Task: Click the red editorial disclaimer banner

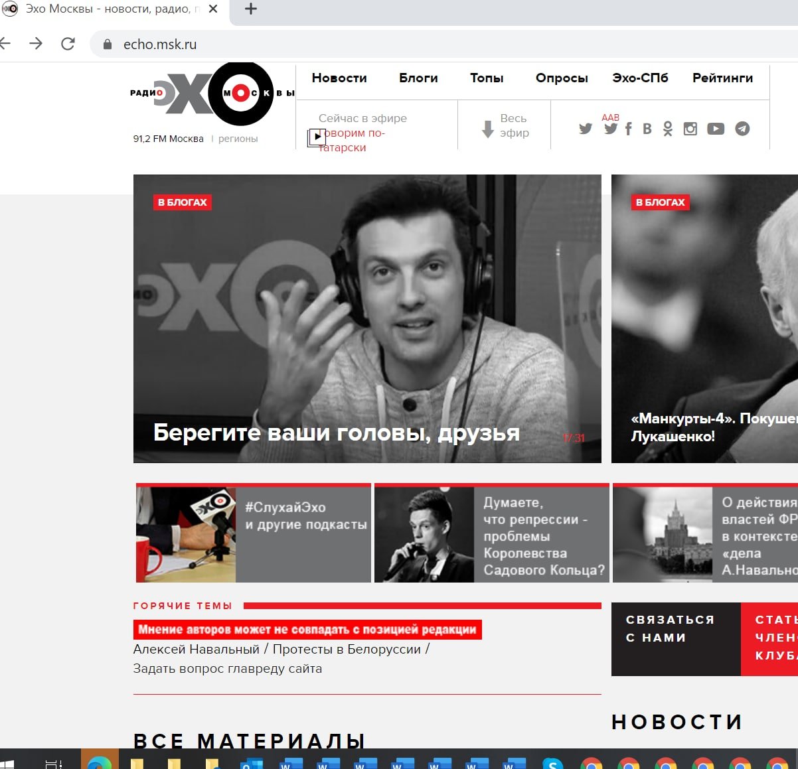Action: coord(307,630)
